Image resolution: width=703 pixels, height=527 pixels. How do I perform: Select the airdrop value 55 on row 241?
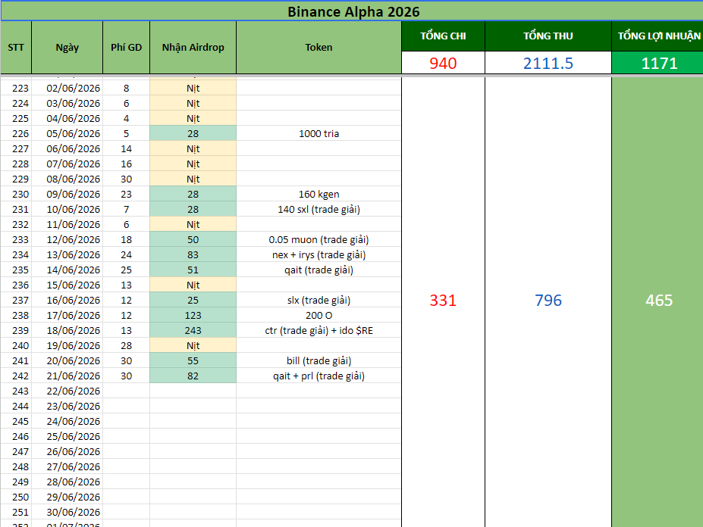[x=193, y=360]
